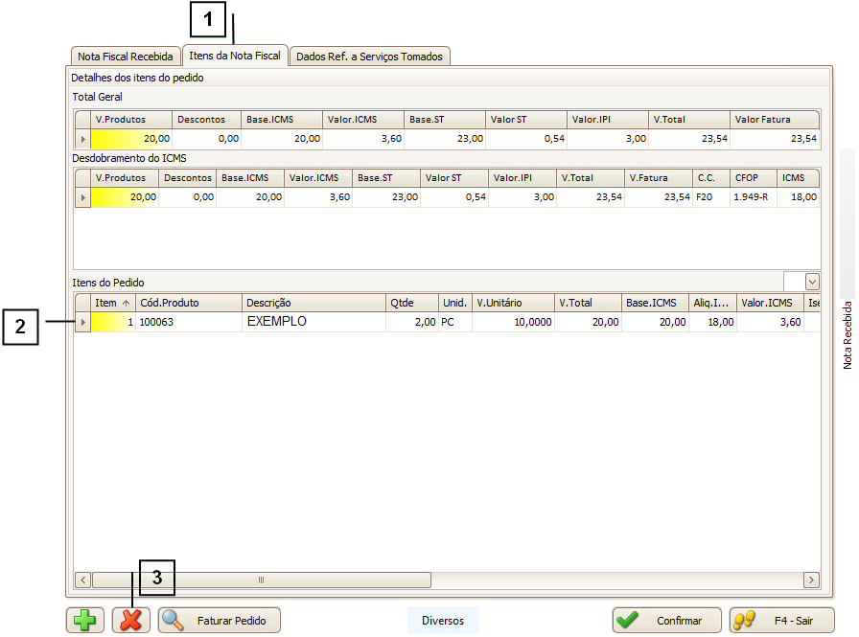Click row indicator arrow in Desdobramento do ICMS
Screen dimensions: 859x637
tap(82, 197)
